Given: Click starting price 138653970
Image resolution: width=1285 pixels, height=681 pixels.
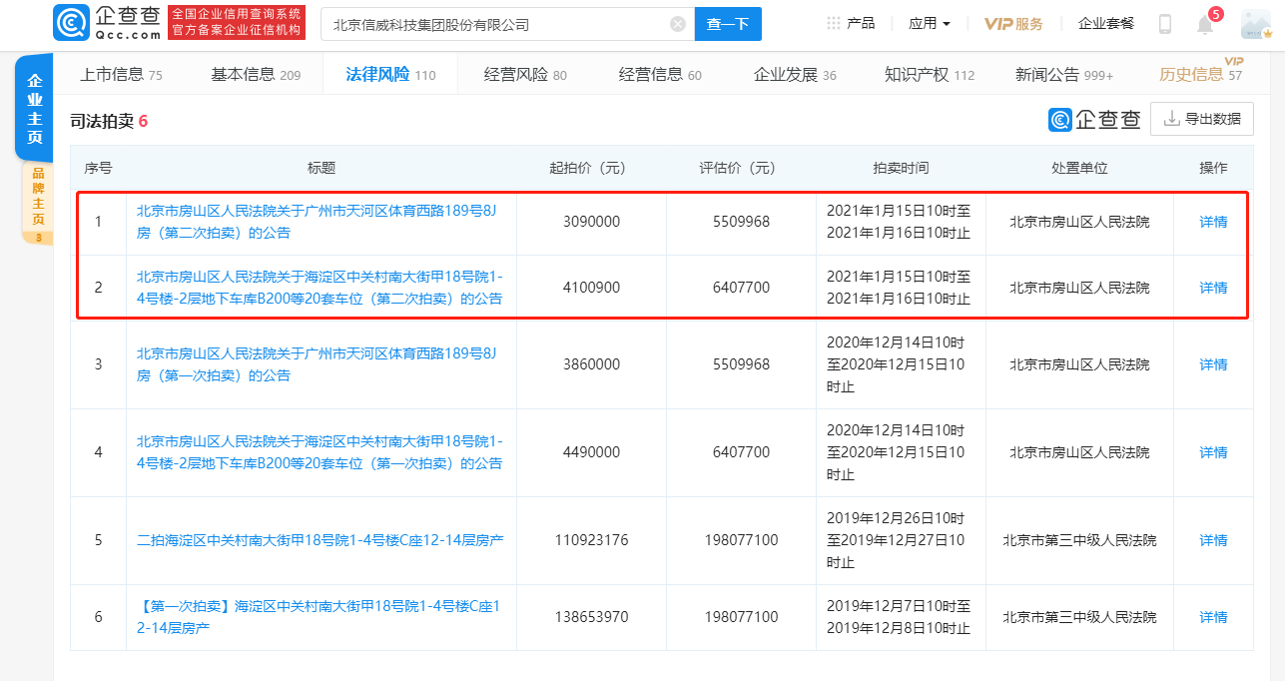Looking at the screenshot, I should [591, 617].
